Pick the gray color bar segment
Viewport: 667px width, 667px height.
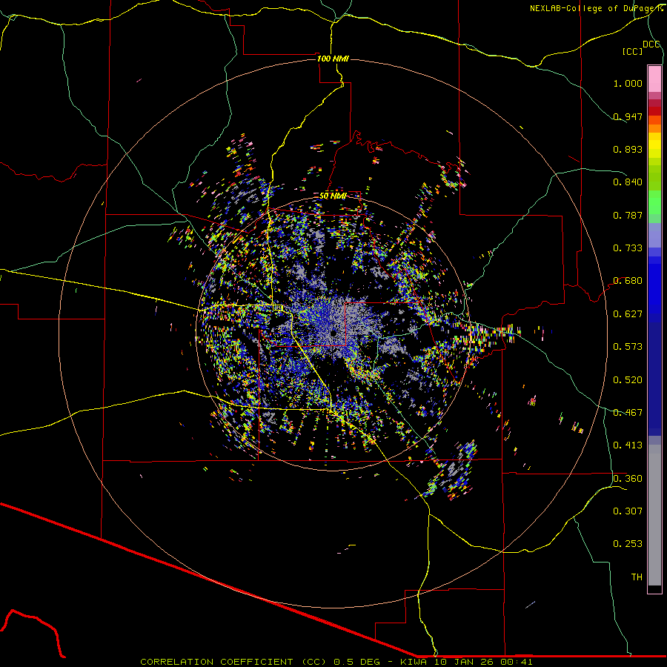(654, 515)
